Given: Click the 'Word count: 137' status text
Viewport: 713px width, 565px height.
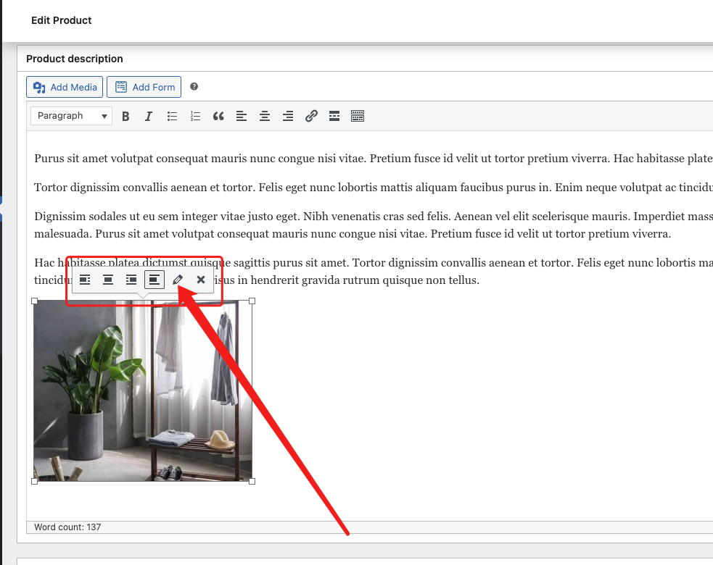Looking at the screenshot, I should (x=67, y=527).
